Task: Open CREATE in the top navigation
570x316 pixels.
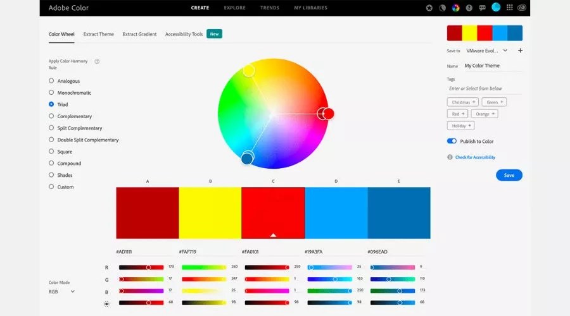Action: point(200,8)
